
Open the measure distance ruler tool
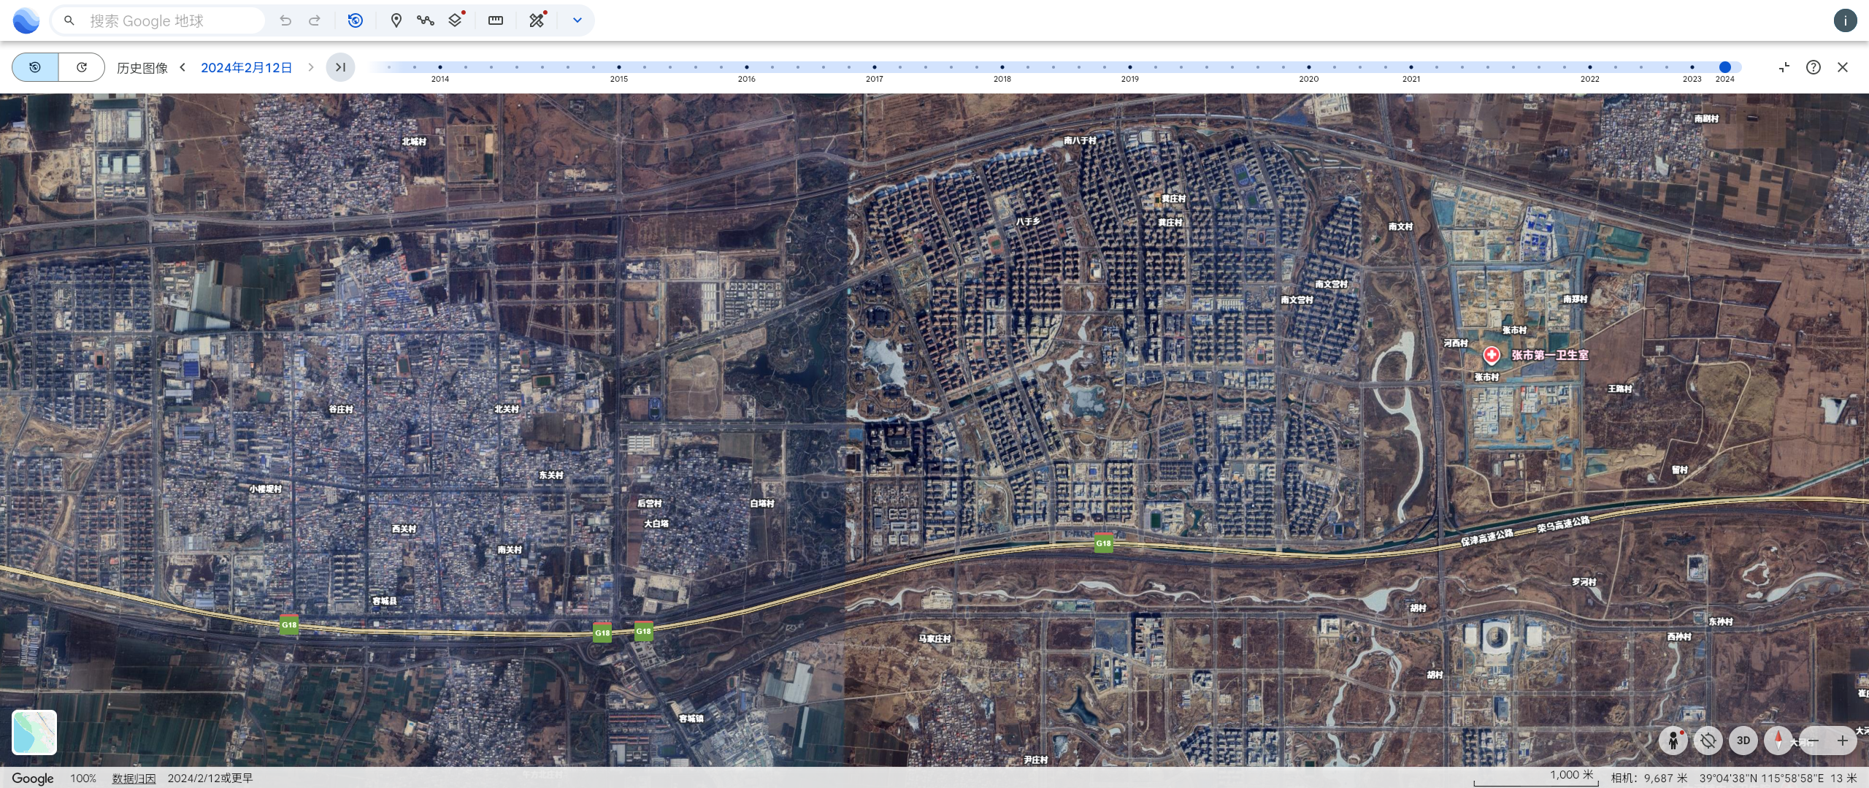[x=496, y=20]
